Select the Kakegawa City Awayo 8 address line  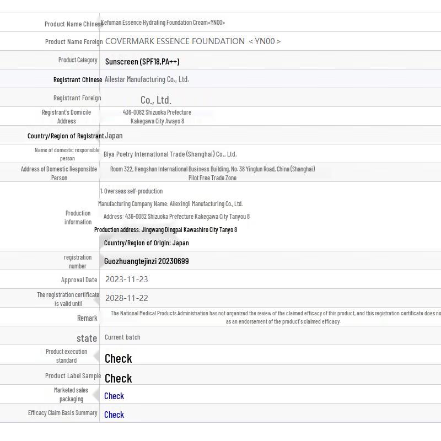tap(157, 121)
